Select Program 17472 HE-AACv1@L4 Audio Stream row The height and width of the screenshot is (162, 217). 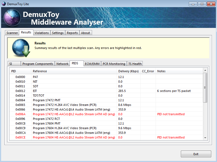(106, 109)
